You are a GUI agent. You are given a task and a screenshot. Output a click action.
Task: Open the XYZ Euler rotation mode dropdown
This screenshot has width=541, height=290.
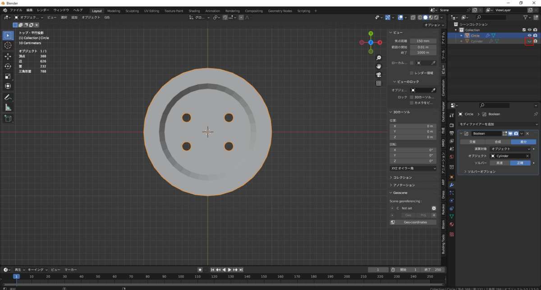413,168
